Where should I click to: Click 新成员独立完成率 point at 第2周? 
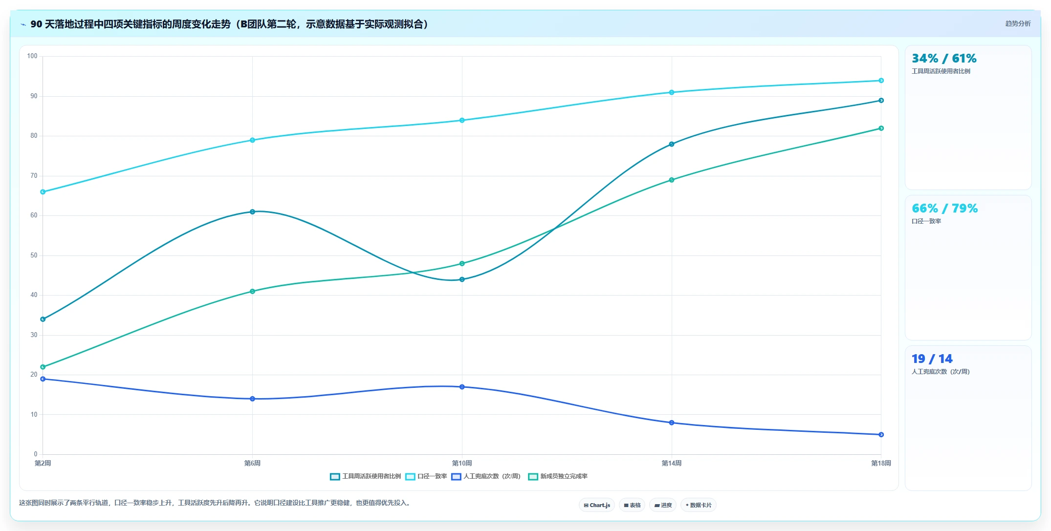point(43,367)
